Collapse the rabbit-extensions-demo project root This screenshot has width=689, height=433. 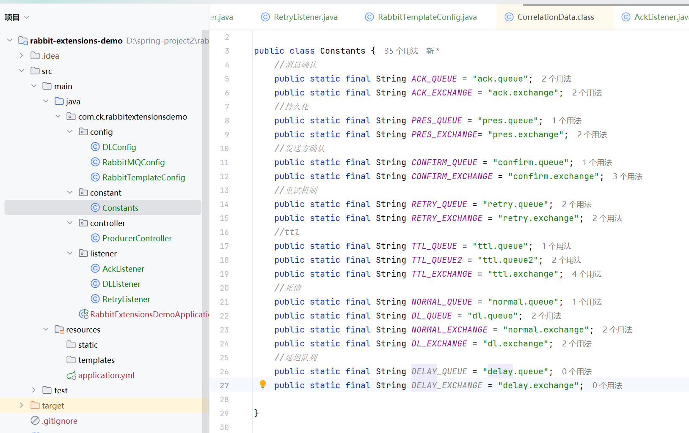pyautogui.click(x=10, y=40)
